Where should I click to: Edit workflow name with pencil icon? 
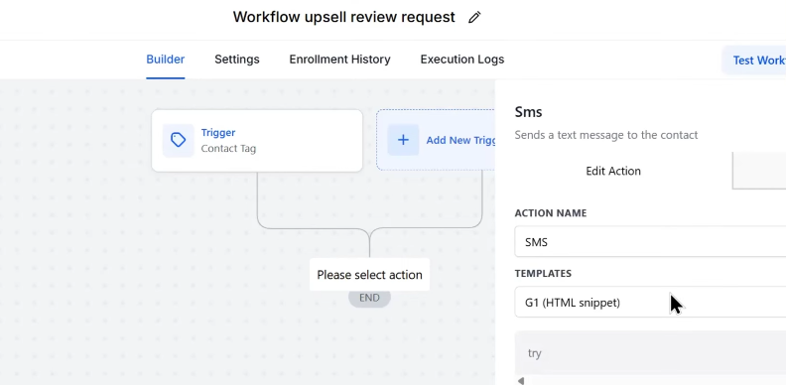pyautogui.click(x=474, y=17)
